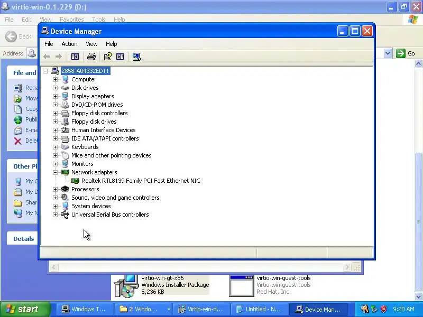Open the Address bar dropdown in Explorer

pos(388,53)
